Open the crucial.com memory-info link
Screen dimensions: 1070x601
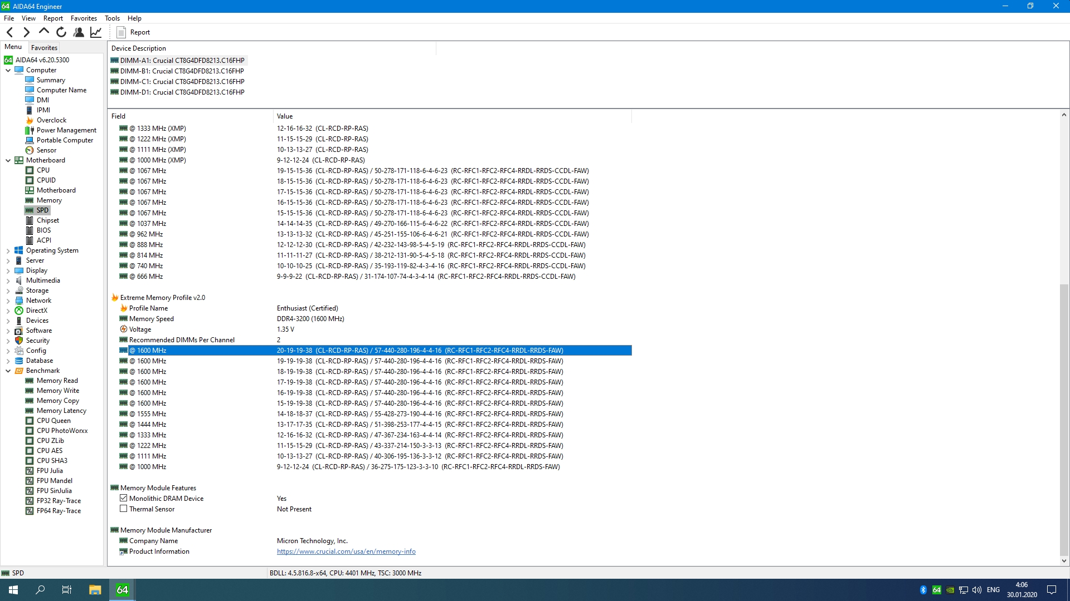point(346,551)
